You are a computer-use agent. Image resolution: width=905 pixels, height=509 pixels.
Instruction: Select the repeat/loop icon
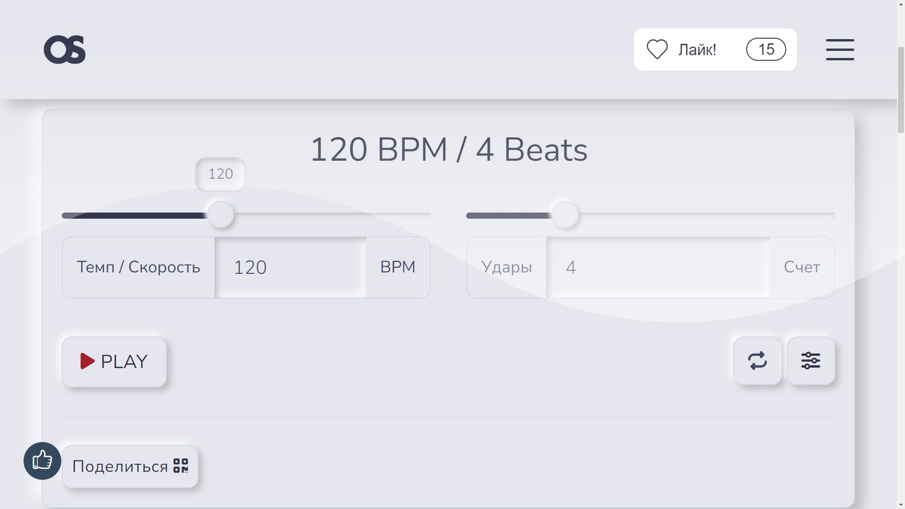(x=757, y=361)
